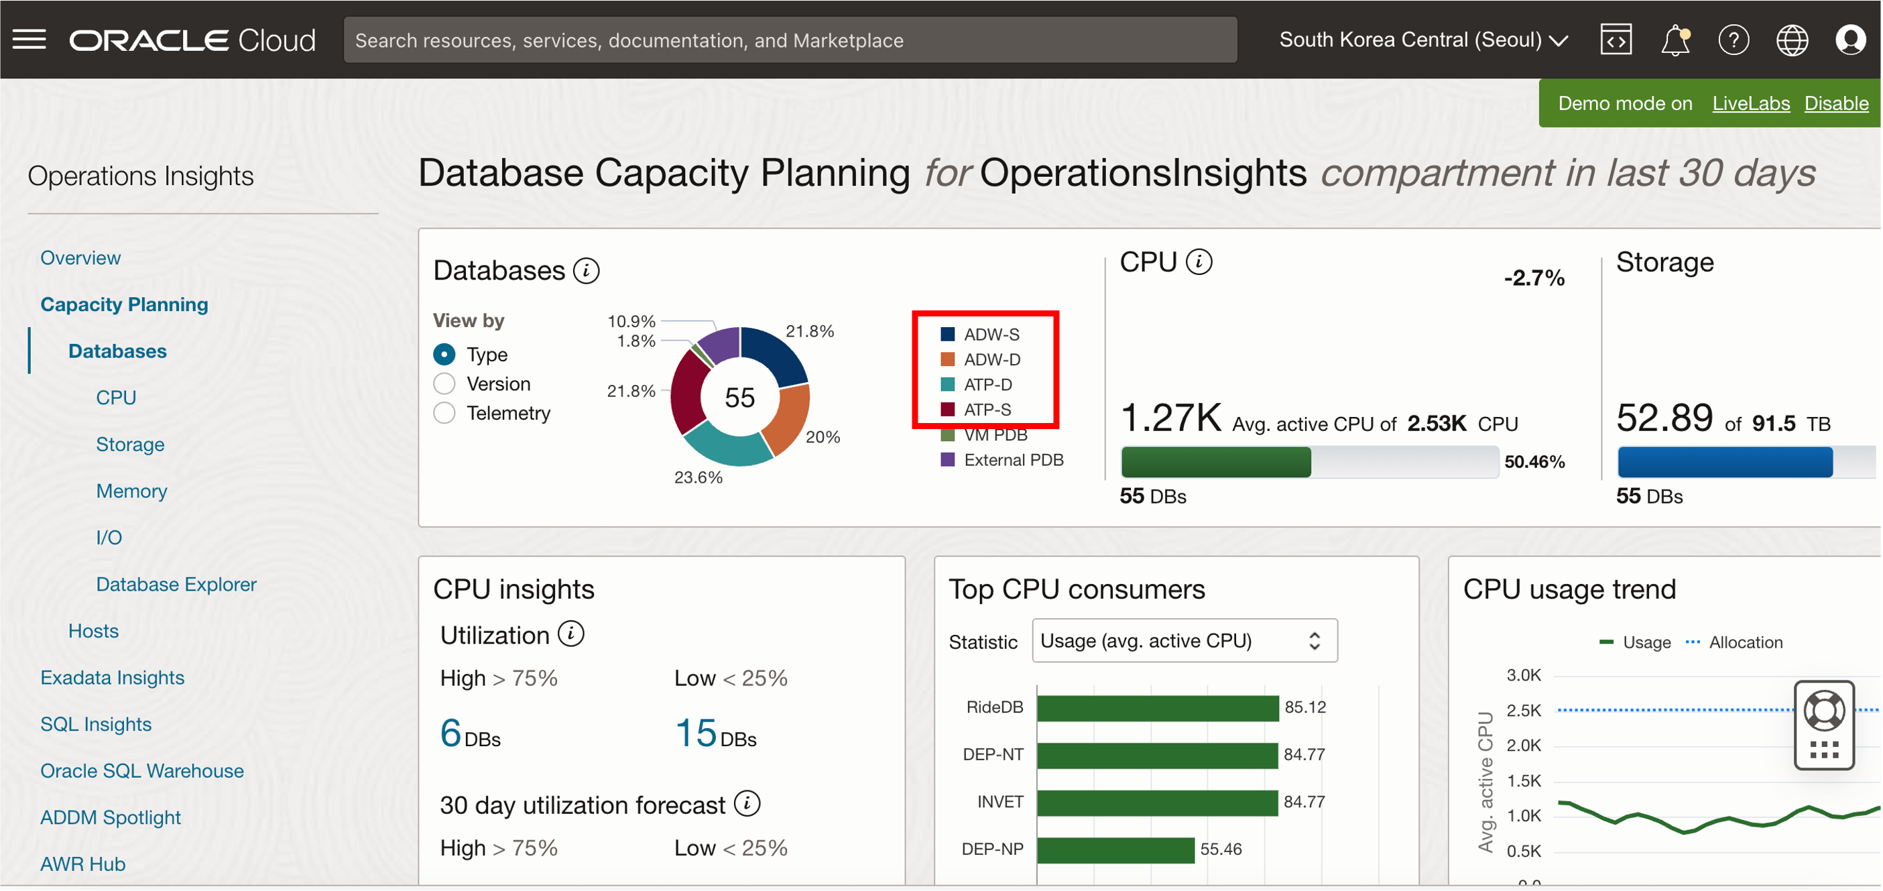Click the CPU utilization progress bar
1883x891 pixels.
tap(1310, 462)
